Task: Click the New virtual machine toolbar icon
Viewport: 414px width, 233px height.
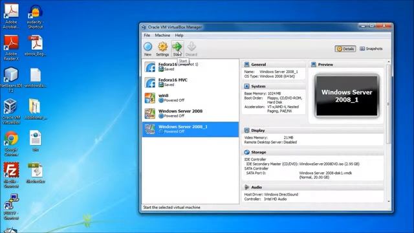Action: click(x=148, y=47)
